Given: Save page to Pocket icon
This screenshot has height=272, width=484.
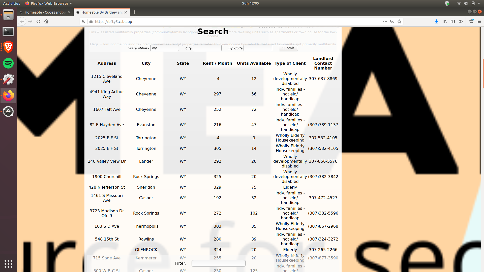Looking at the screenshot, I should [392, 21].
